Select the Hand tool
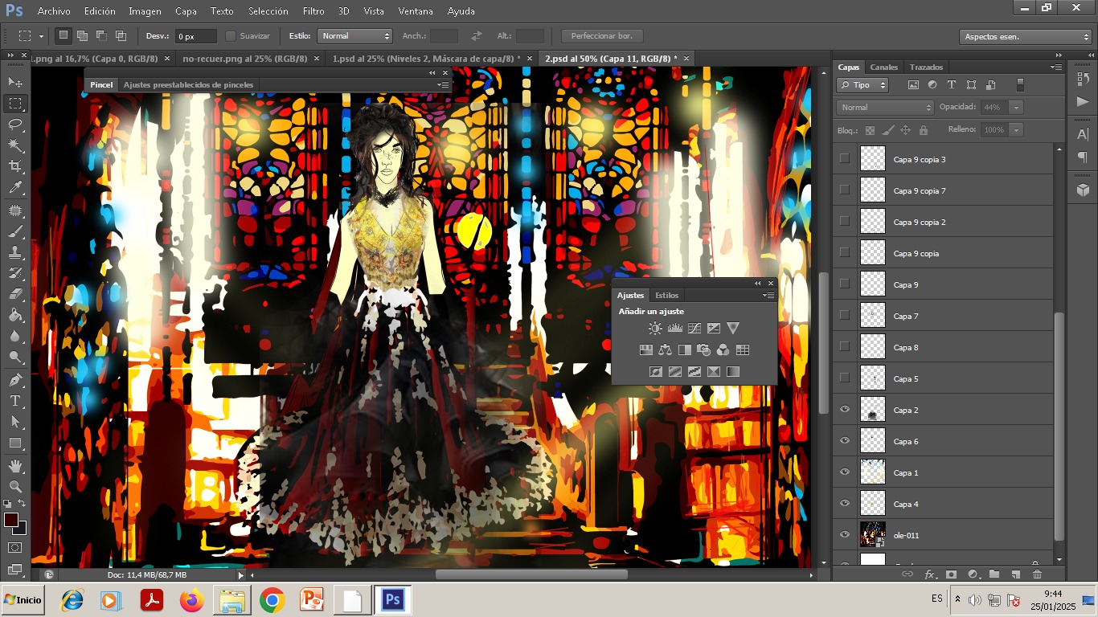The width and height of the screenshot is (1098, 617). (x=15, y=465)
